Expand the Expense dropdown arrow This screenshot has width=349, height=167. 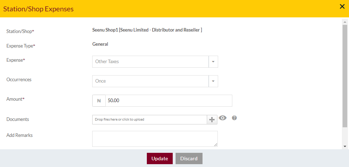pos(213,62)
